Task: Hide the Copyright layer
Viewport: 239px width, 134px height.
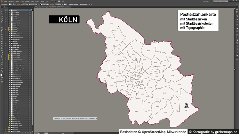Action: (x=5, y=10)
